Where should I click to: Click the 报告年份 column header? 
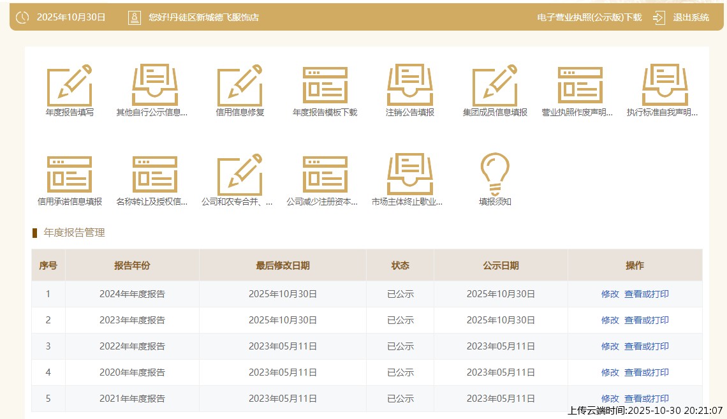132,265
